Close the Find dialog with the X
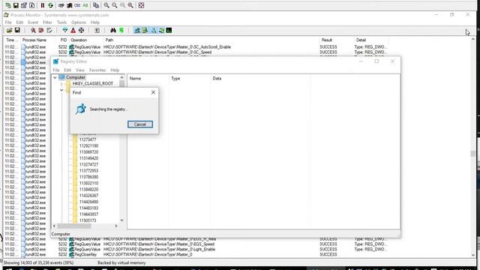Image resolution: width=480 pixels, height=270 pixels. point(153,92)
